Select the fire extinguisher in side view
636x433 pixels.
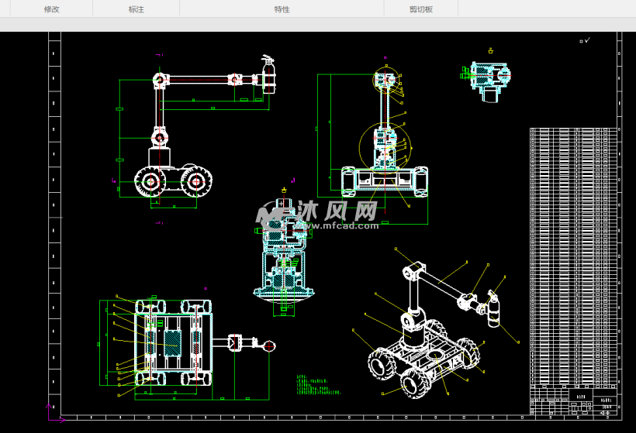(268, 74)
